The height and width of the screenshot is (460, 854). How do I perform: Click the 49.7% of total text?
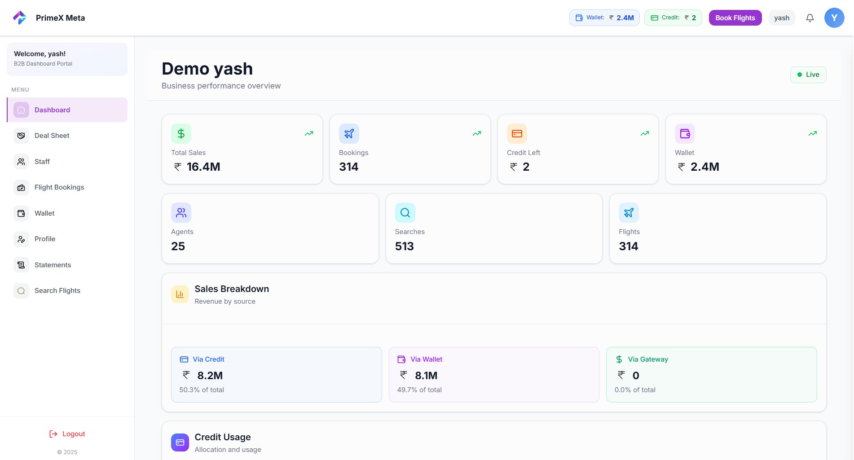(x=419, y=390)
